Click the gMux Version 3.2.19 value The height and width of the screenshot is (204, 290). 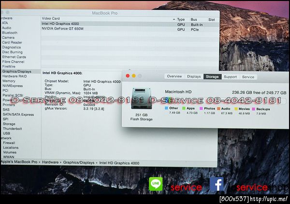coord(94,109)
